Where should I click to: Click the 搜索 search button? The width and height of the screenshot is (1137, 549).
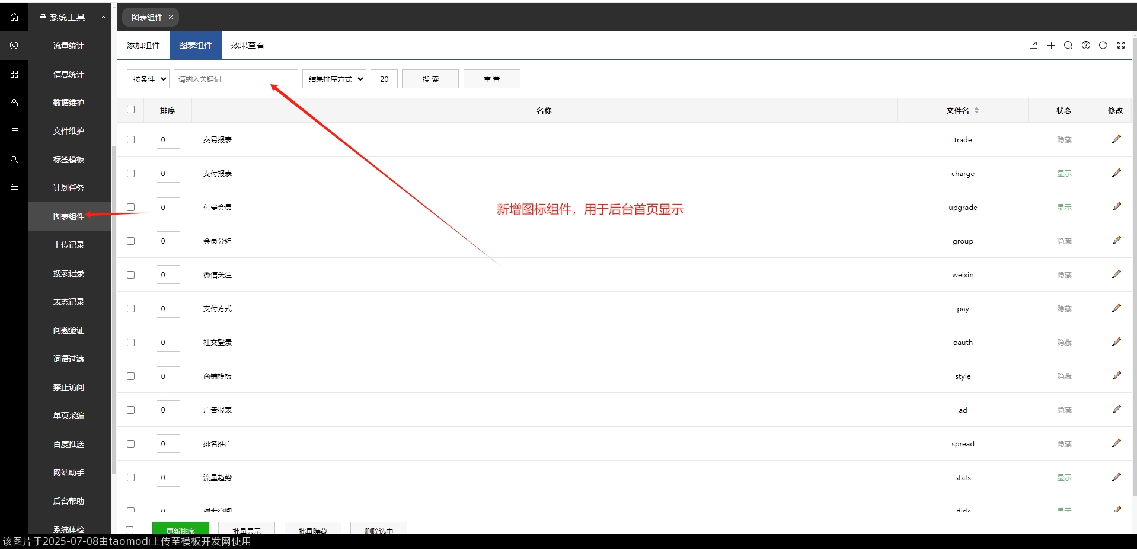(430, 79)
